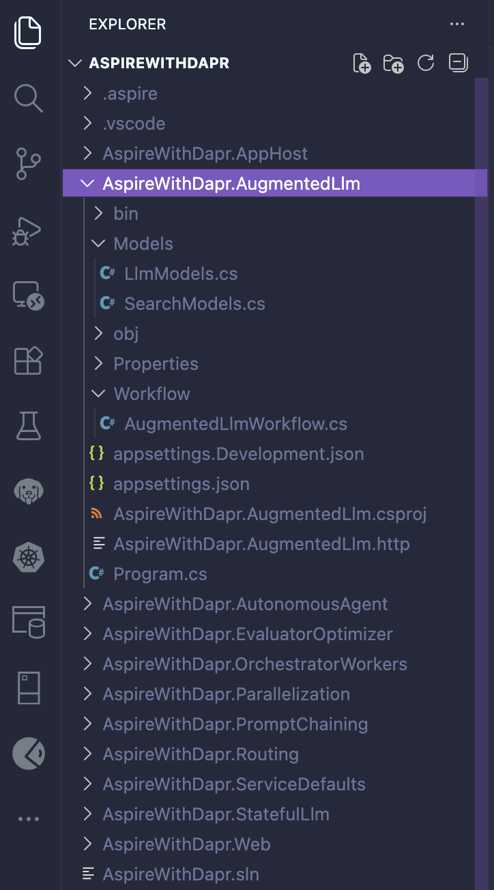Collapse the Models folder
The height and width of the screenshot is (890, 494).
[143, 244]
